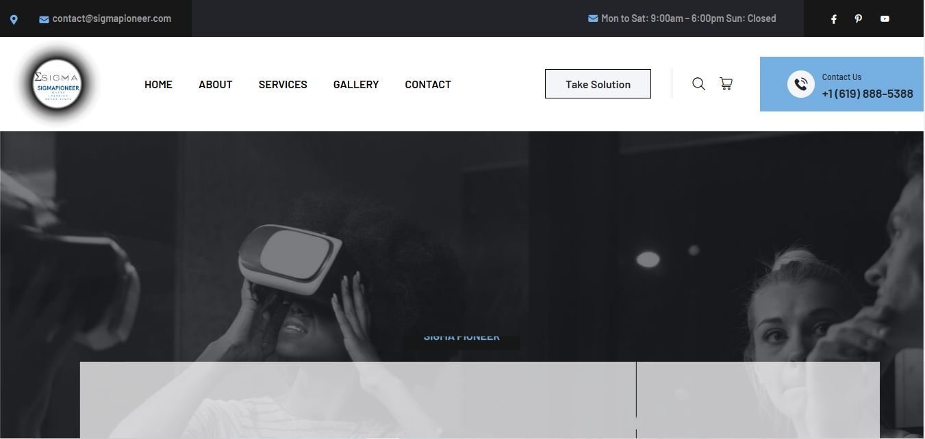Click the envelope icon before business hours
The image size is (925, 439).
593,18
